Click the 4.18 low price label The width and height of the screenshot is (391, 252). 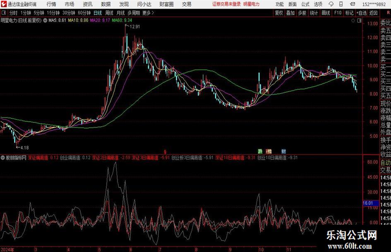(24, 148)
